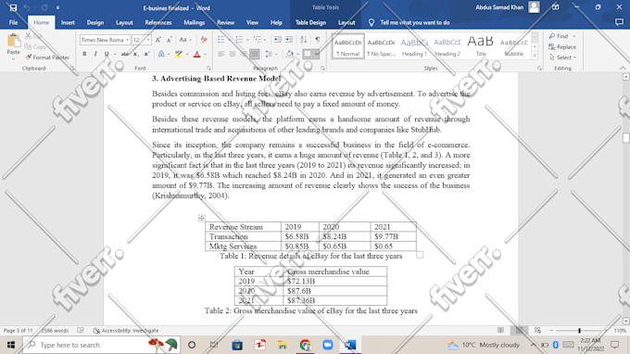Open Line and Paragraph Spacing

pos(270,54)
